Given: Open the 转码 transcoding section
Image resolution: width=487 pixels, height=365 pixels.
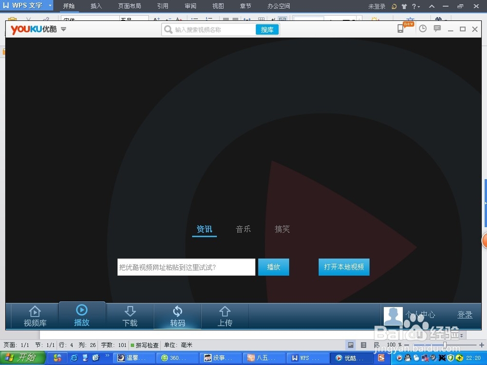Looking at the screenshot, I should tap(177, 317).
